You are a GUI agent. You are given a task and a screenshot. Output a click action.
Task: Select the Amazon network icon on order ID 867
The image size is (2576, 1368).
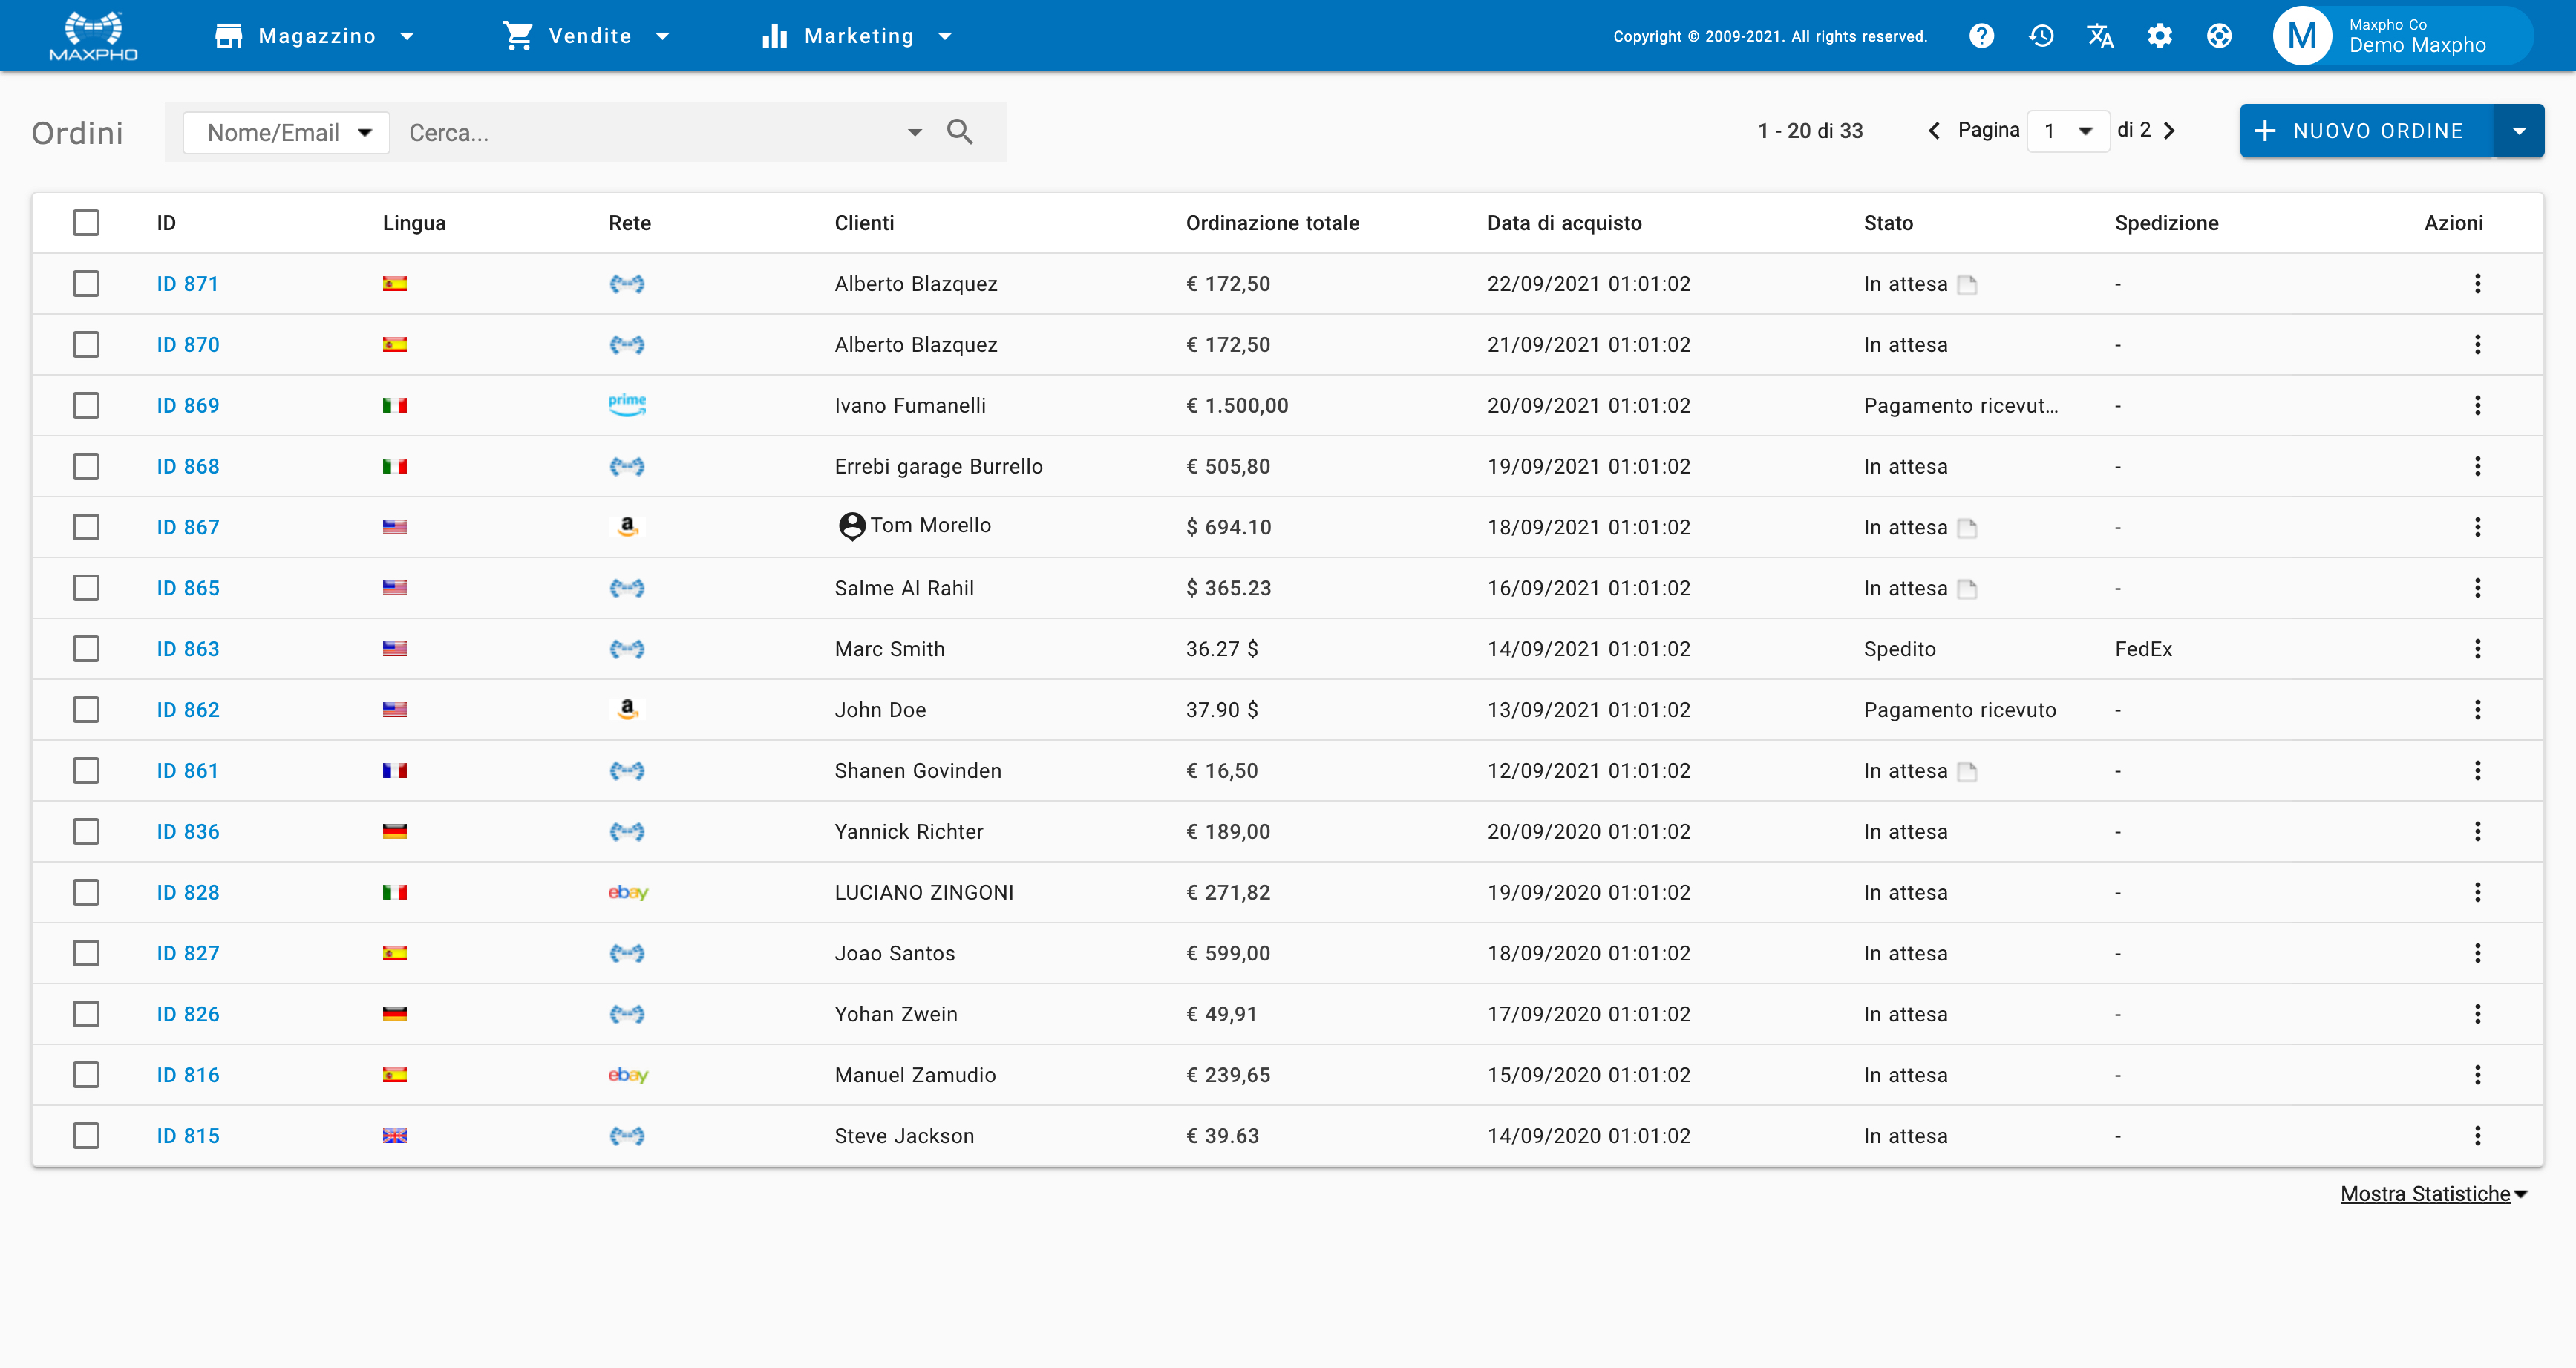627,527
